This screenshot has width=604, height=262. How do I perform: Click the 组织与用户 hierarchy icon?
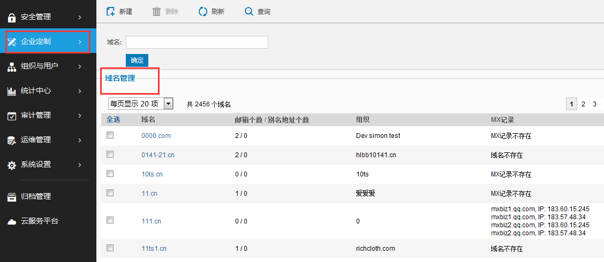click(11, 67)
